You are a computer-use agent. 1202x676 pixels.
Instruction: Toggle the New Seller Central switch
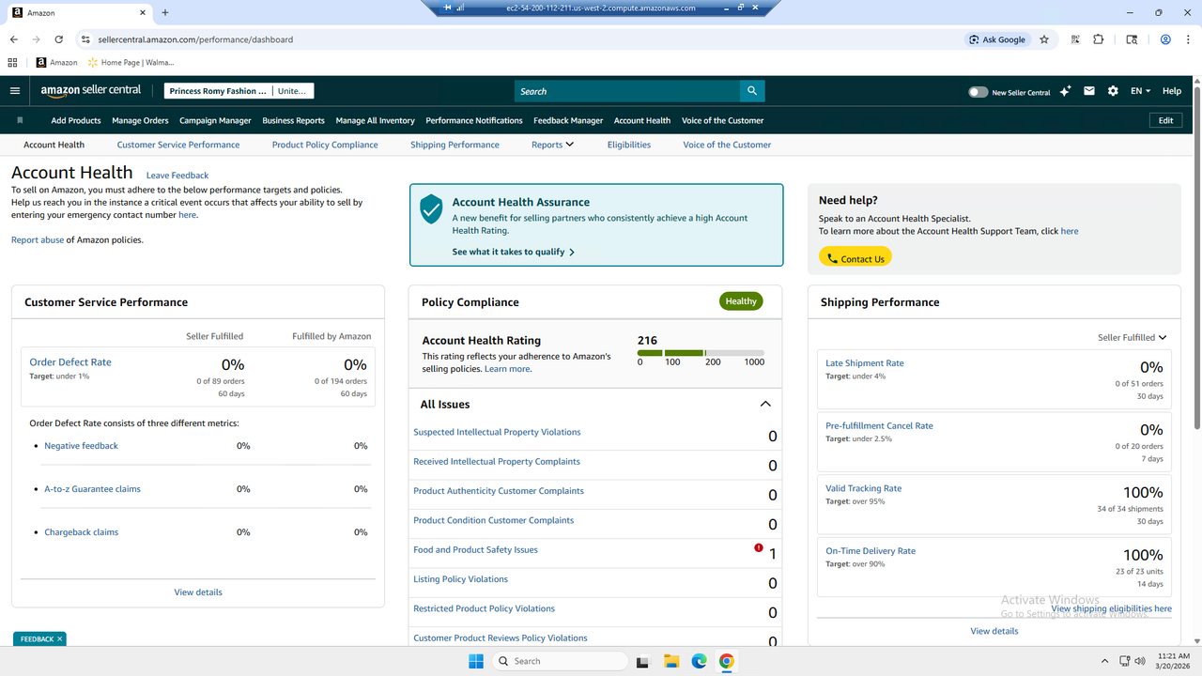979,92
